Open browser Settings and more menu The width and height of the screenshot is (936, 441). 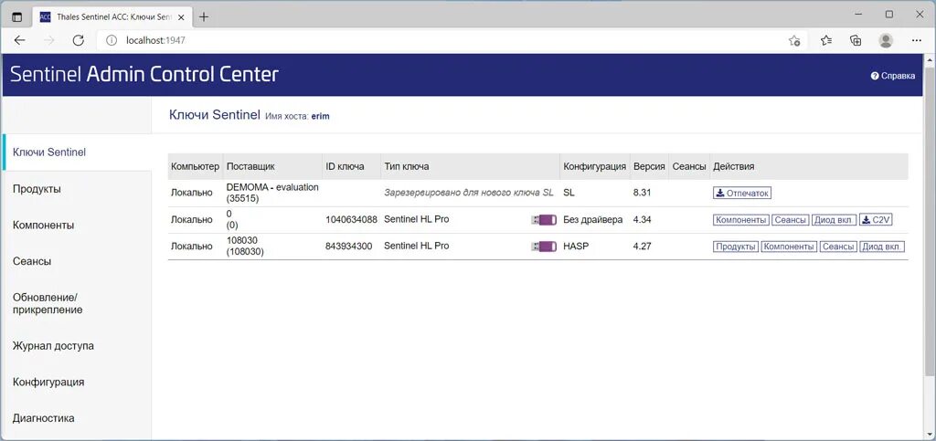917,40
